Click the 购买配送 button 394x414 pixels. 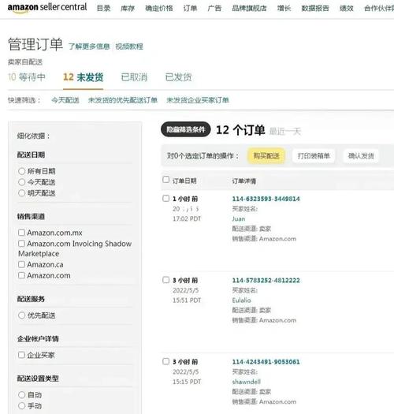[x=266, y=156]
